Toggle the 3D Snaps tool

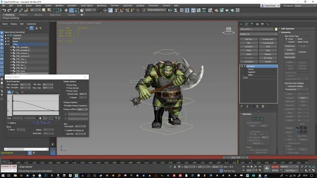[116, 10]
